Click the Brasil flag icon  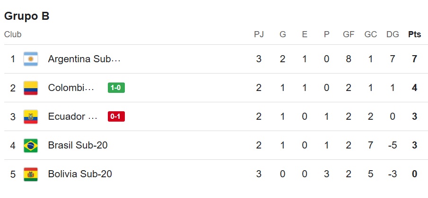31,145
